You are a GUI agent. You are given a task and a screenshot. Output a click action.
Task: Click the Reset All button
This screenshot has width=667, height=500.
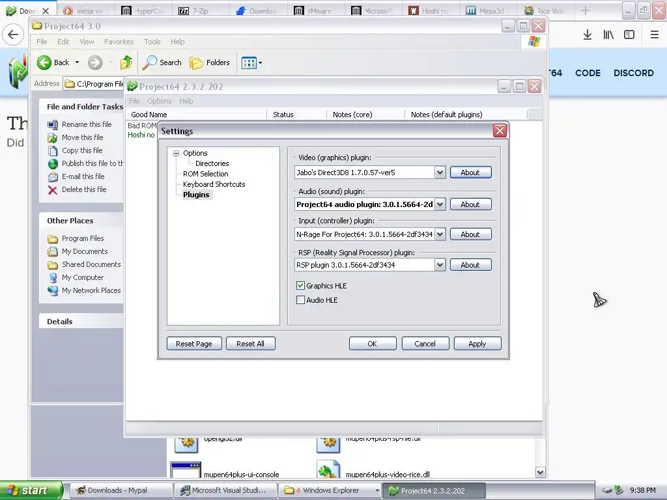(251, 344)
